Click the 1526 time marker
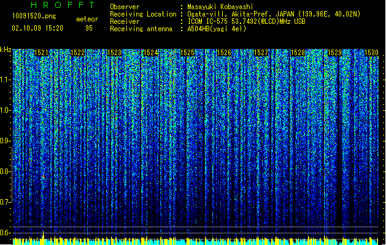Viewport: 386px width, 245px height. (224, 53)
